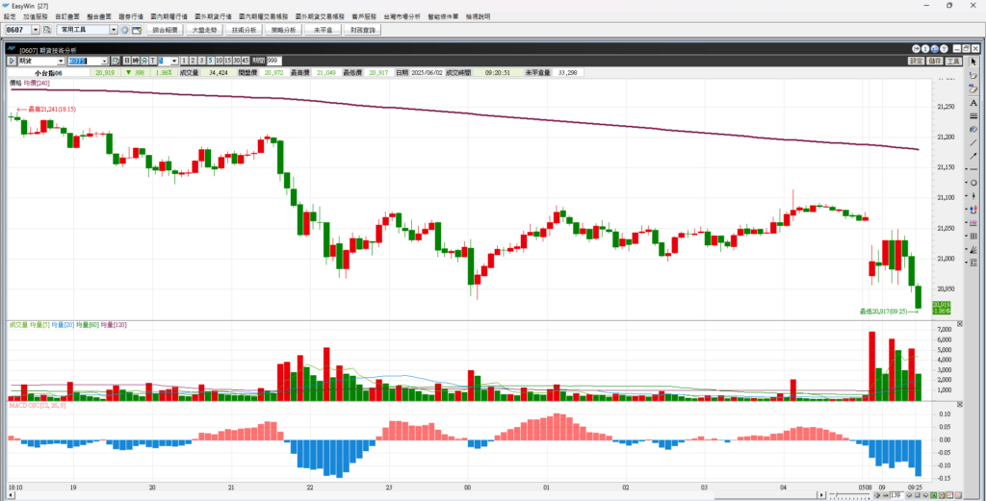Screen dimensions: 986x501
Task: Click the 均量[5] volume legend label
Action: (39, 324)
